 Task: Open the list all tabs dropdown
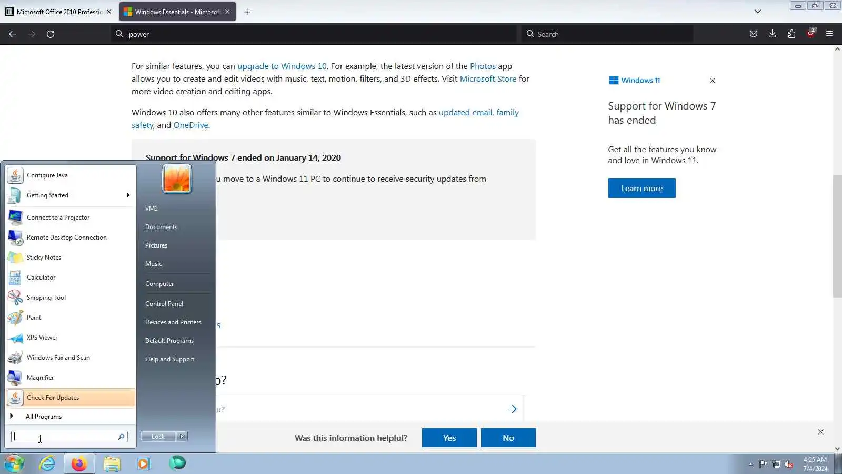[758, 12]
